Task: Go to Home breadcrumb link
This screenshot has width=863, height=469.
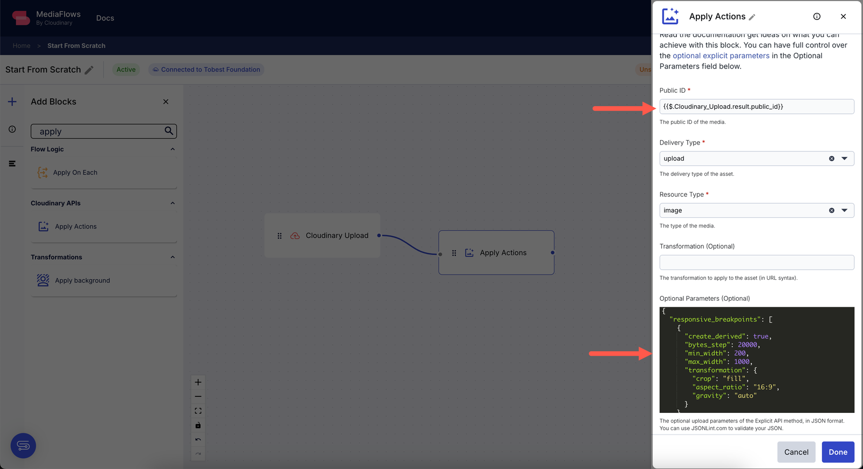Action: (22, 46)
